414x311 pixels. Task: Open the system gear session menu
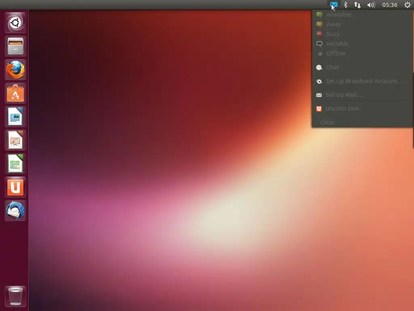click(x=407, y=5)
